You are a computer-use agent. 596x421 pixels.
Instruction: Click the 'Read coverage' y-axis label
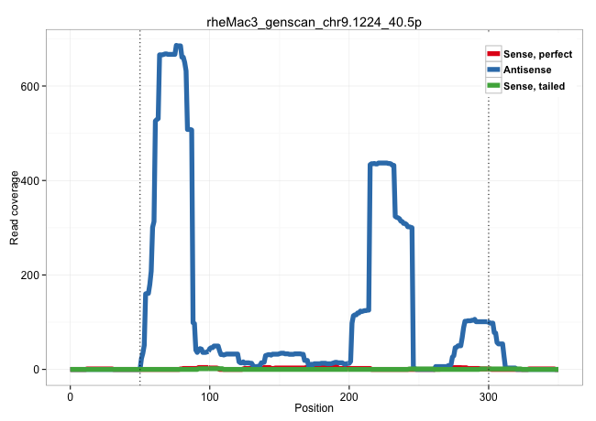coord(15,207)
